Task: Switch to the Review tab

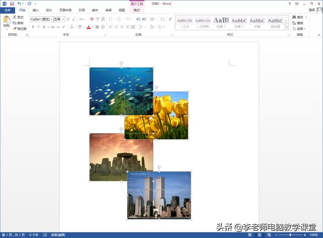Action: click(109, 10)
